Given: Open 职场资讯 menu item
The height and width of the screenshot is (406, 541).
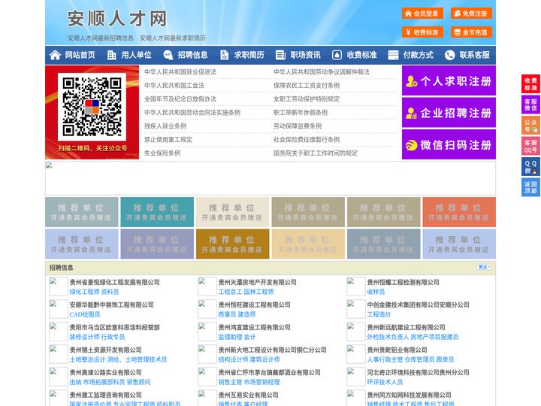Looking at the screenshot, I should [x=305, y=55].
